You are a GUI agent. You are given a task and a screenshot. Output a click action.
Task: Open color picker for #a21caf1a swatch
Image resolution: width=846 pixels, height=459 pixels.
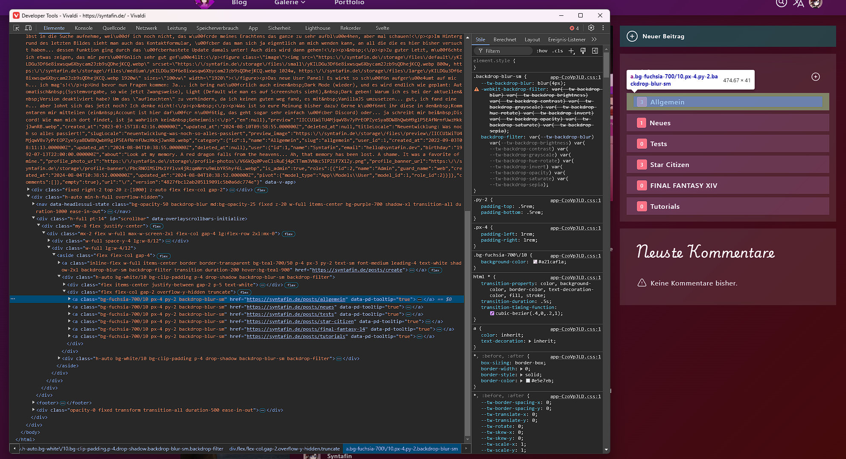[535, 262]
